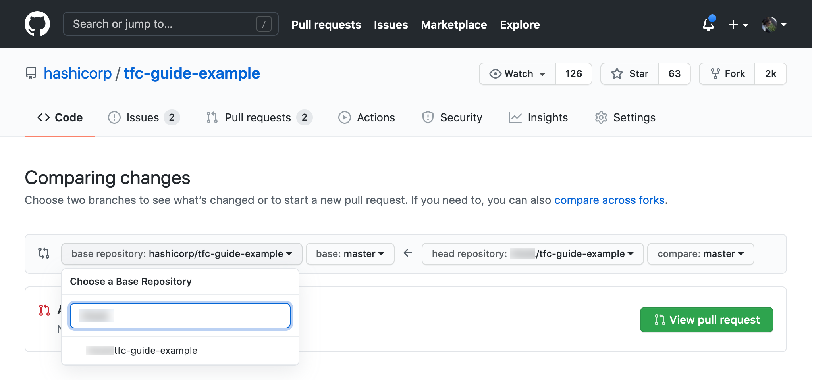
Task: Click the Comparing changes heading
Action: pyautogui.click(x=108, y=178)
